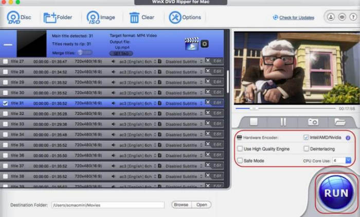This screenshot has width=360, height=217.
Task: Click the user account icon
Action: pos(331,17)
